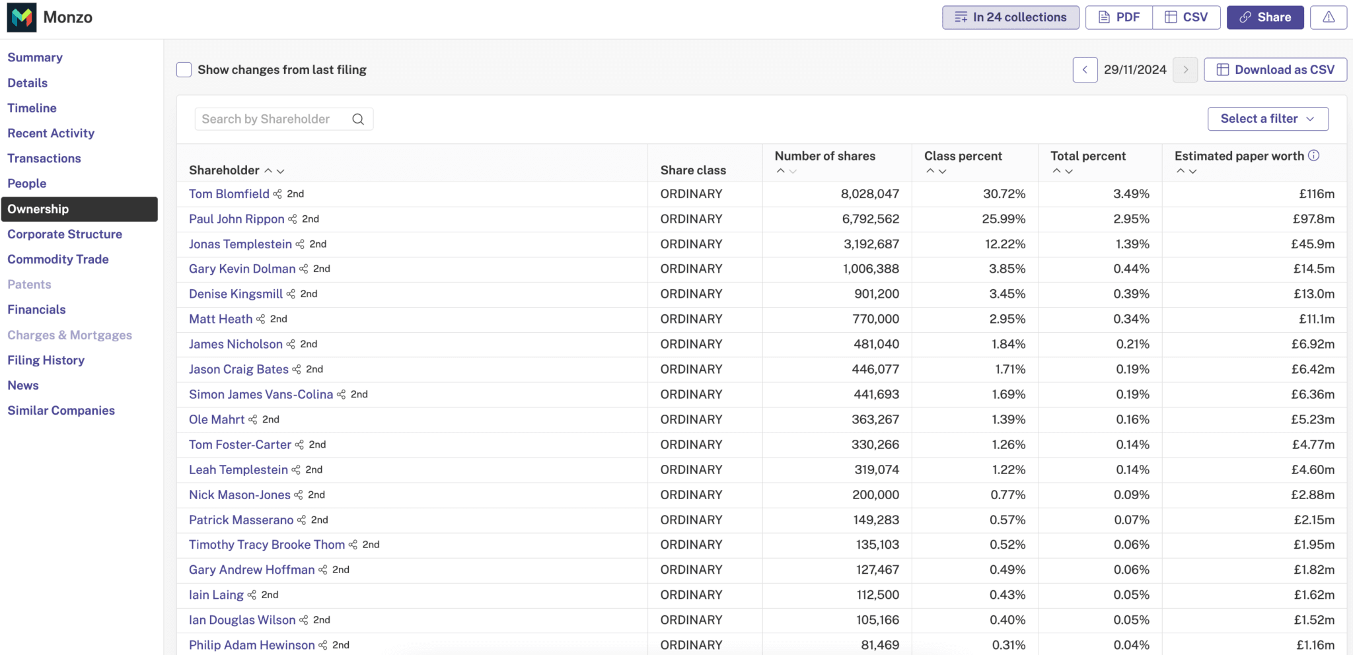This screenshot has width=1353, height=655.
Task: Click the Search by Shareholder field
Action: (284, 119)
